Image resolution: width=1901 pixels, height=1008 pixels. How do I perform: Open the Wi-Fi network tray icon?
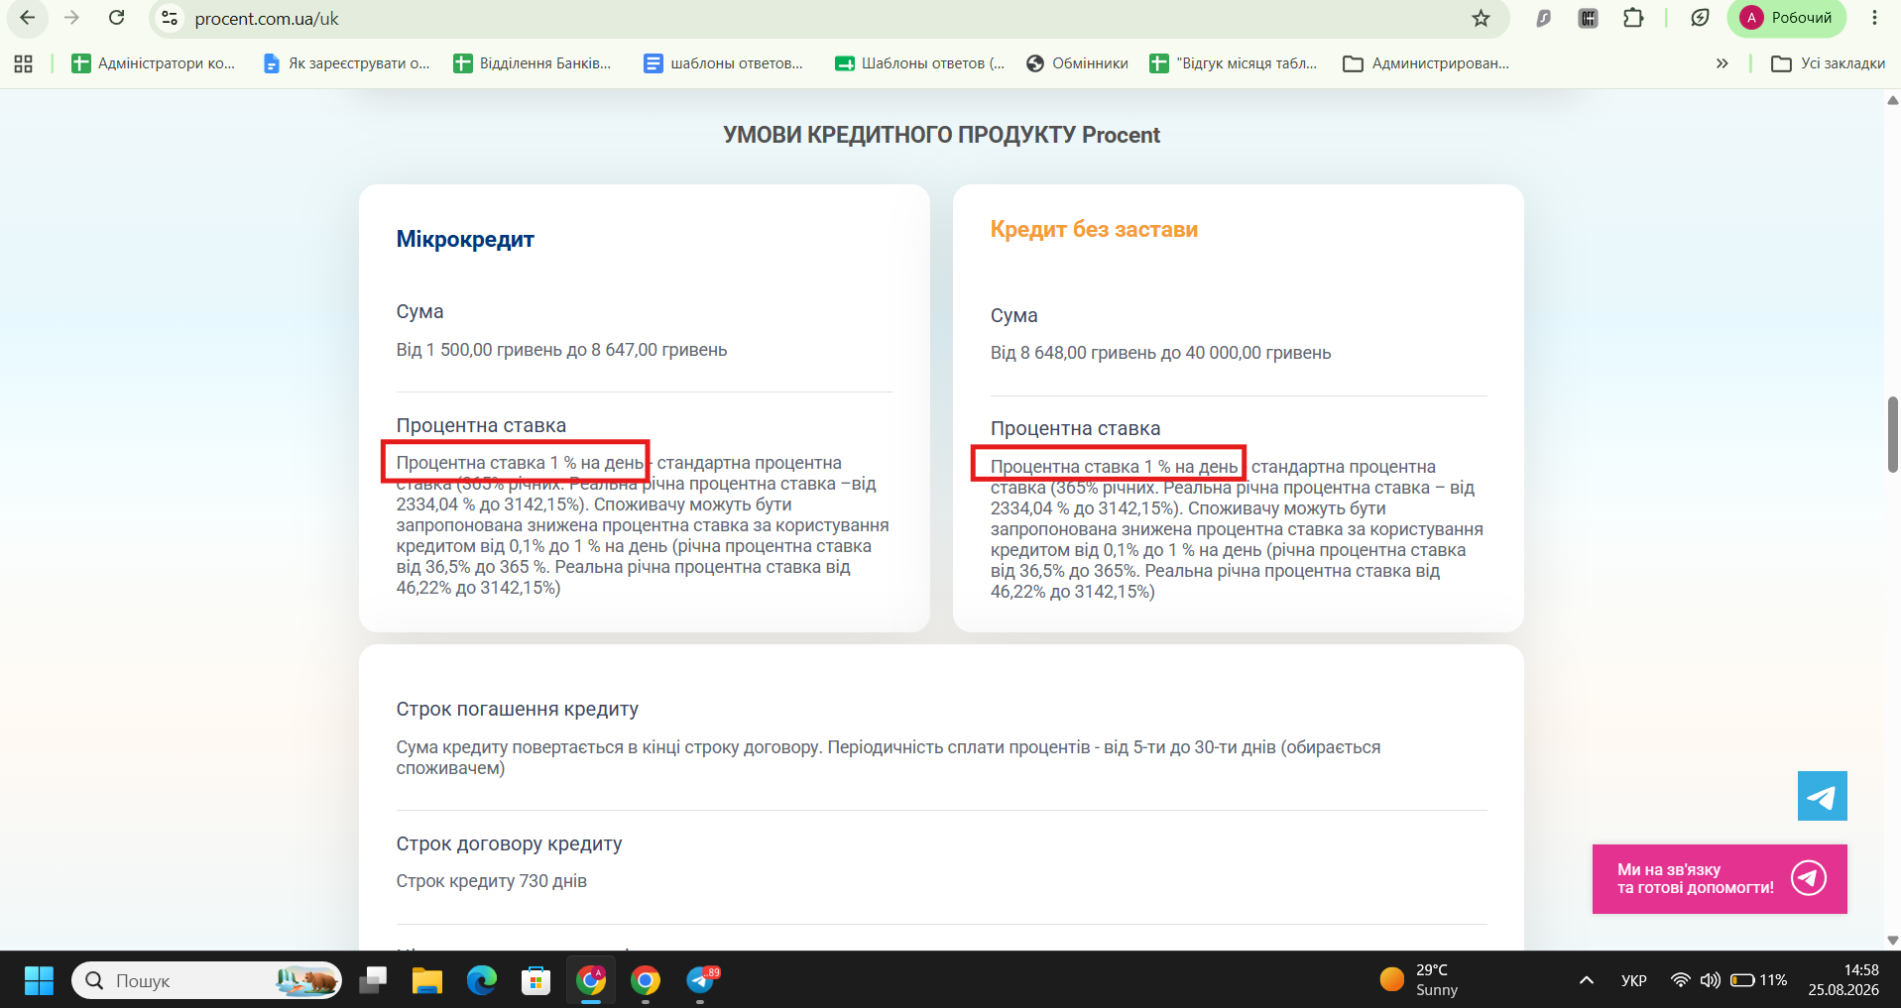1680,980
